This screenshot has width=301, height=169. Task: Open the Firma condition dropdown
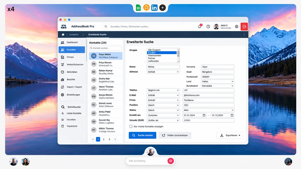pyautogui.click(x=163, y=100)
